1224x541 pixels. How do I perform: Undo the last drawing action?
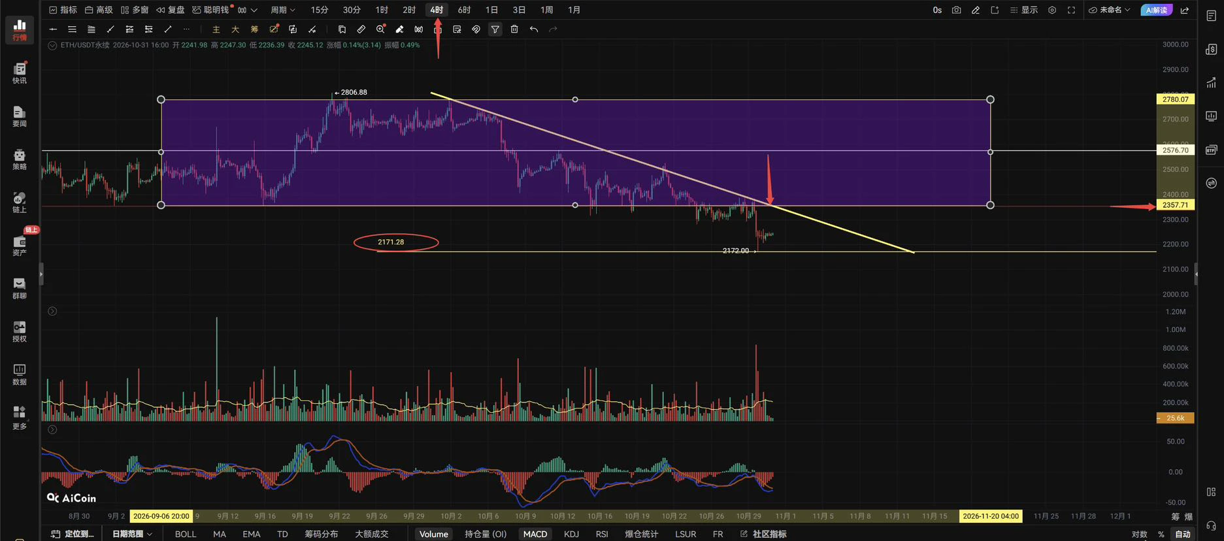534,29
